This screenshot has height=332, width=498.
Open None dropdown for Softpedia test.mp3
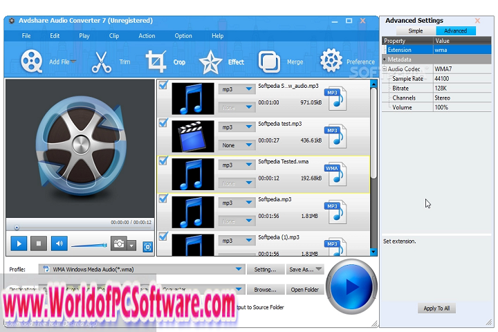point(237,145)
